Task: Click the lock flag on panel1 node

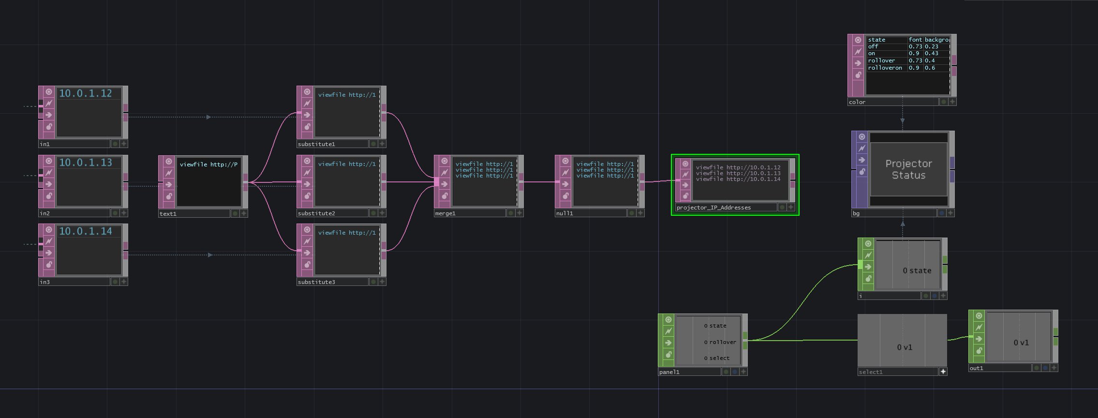Action: pos(668,355)
